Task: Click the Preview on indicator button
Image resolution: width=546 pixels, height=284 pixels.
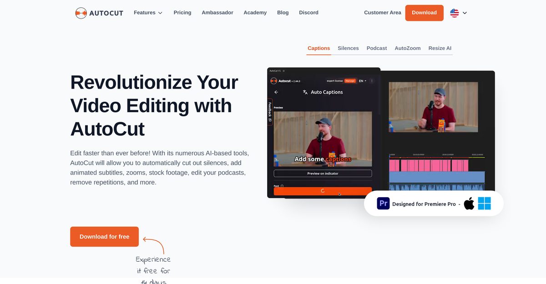Action: (x=323, y=174)
